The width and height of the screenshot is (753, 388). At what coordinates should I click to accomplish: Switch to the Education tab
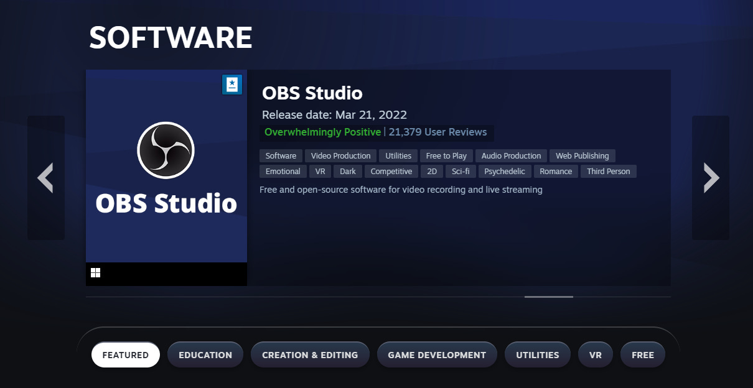[x=205, y=355]
